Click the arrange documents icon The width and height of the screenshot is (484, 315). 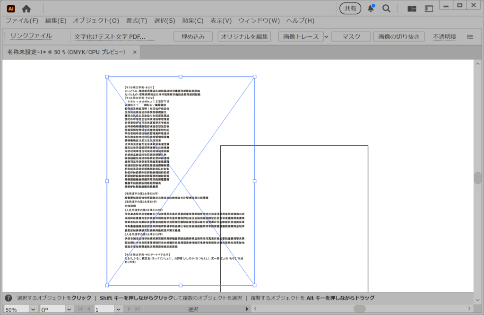(x=429, y=9)
